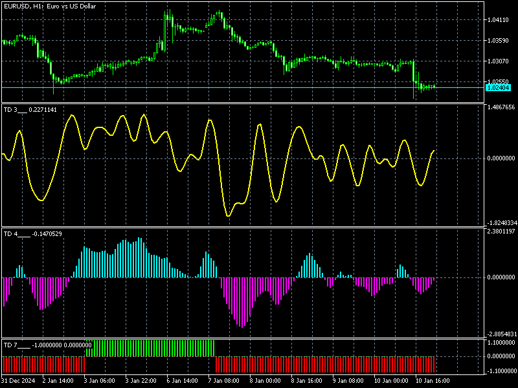The image size is (518, 388).
Task: Click the 1.4867656 scale maximum of TD 3
Action: pyautogui.click(x=501, y=107)
